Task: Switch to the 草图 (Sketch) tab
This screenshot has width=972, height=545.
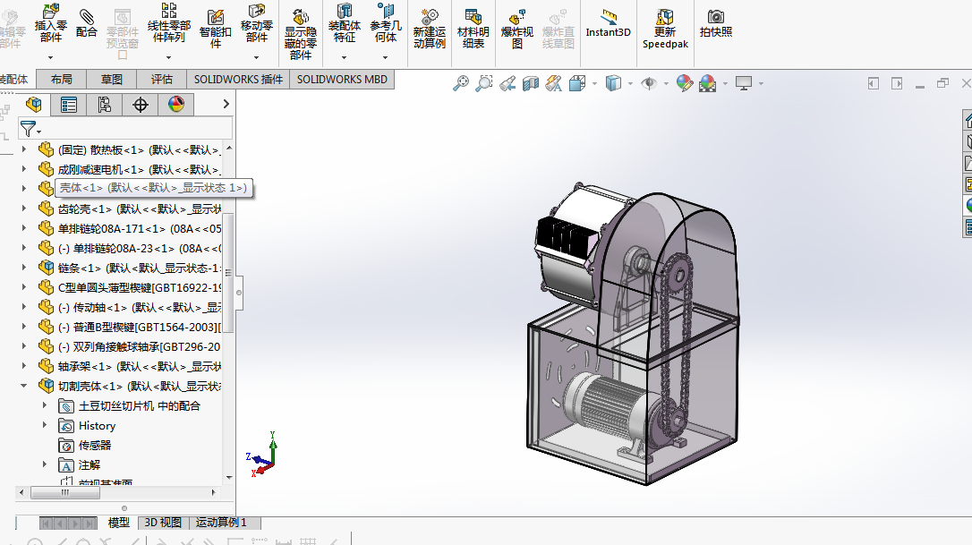Action: coord(112,80)
